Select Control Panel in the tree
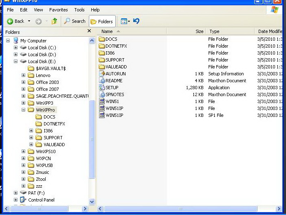286x215 pixels. 41,200
